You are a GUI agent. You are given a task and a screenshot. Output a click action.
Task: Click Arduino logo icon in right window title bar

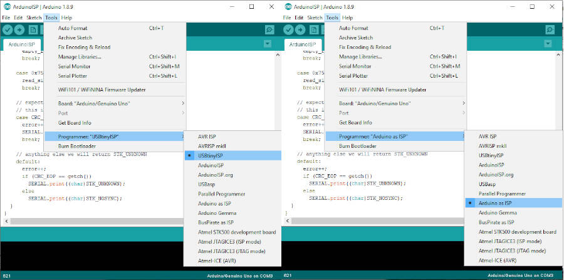[288, 6]
